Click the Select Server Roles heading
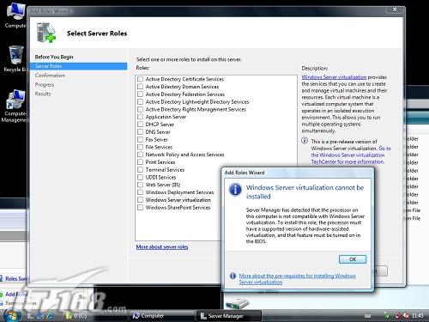This screenshot has height=322, width=429. click(x=97, y=33)
